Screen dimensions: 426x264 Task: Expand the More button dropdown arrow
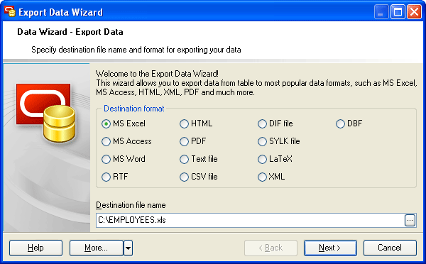tap(129, 248)
